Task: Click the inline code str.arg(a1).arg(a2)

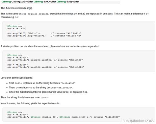Action: pyautogui.click(x=35, y=14)
